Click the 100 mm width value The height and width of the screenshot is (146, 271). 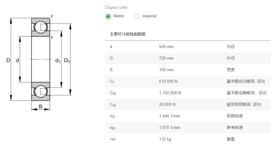pos(166,70)
